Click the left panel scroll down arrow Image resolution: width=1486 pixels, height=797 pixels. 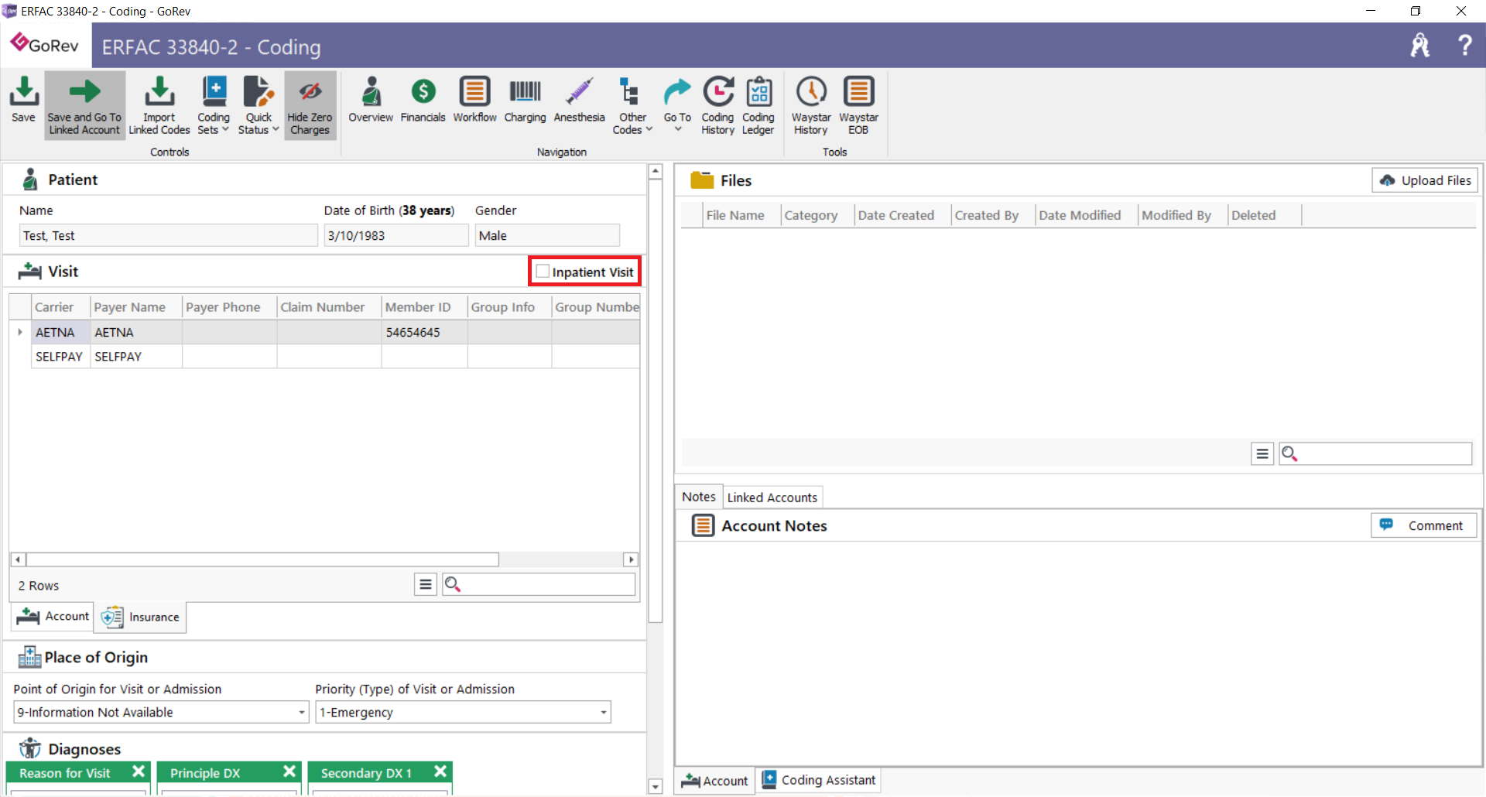656,787
